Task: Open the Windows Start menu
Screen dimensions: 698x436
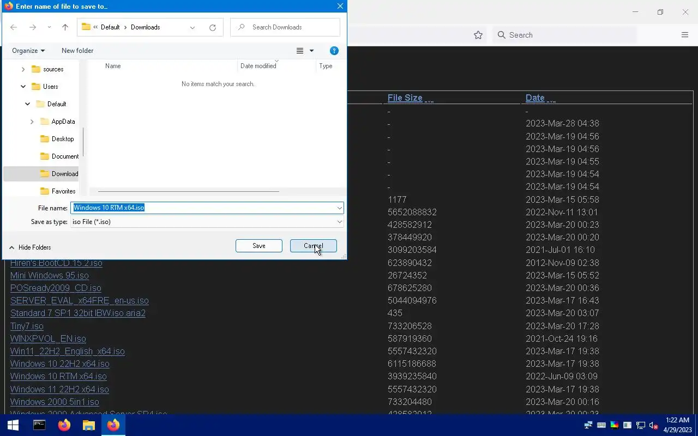Action: pyautogui.click(x=13, y=425)
